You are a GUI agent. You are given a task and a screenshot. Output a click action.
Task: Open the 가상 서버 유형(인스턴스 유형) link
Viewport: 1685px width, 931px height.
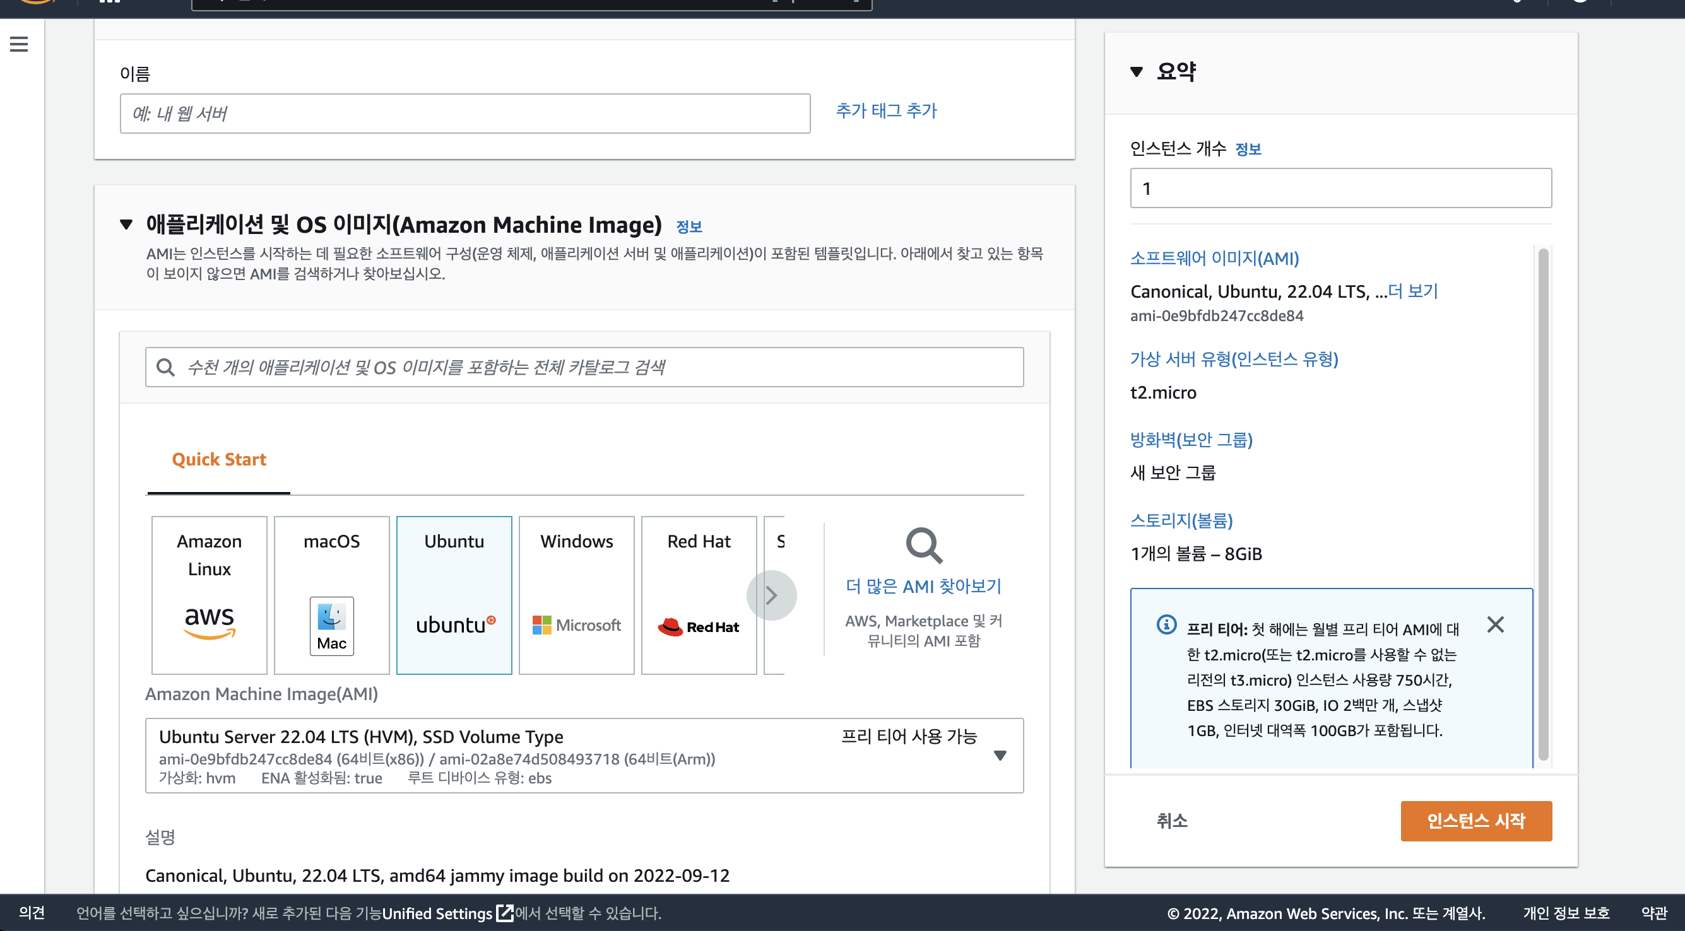coord(1234,359)
